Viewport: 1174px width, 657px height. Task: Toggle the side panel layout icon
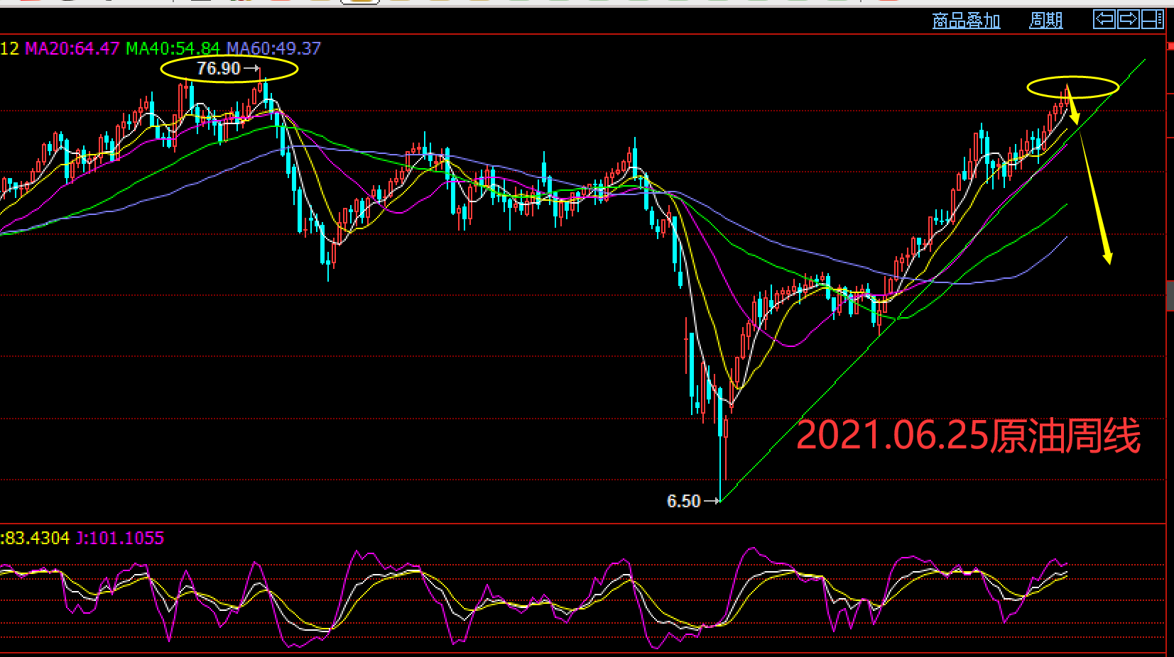(x=1152, y=19)
